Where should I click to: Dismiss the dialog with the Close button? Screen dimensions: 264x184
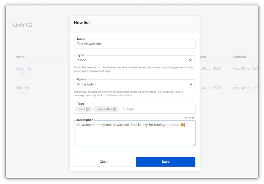(x=104, y=162)
